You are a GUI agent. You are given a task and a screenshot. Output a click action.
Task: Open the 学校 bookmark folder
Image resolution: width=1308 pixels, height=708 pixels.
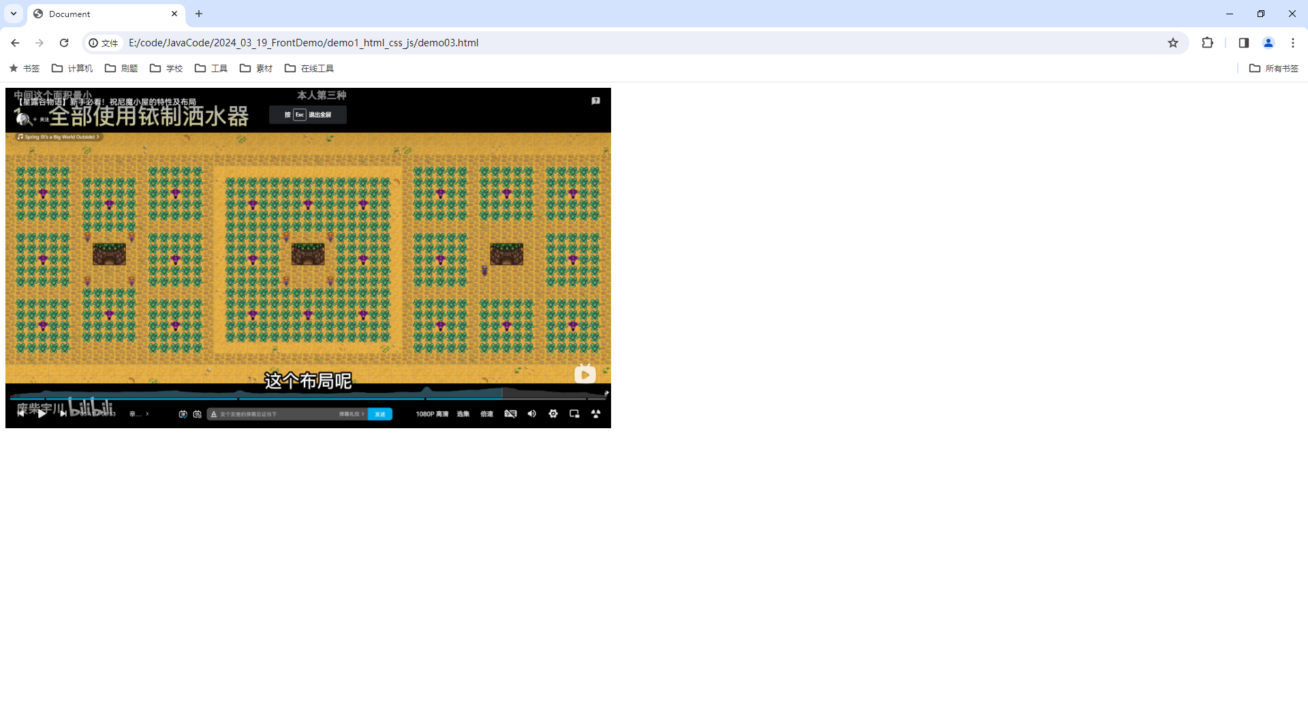(166, 68)
